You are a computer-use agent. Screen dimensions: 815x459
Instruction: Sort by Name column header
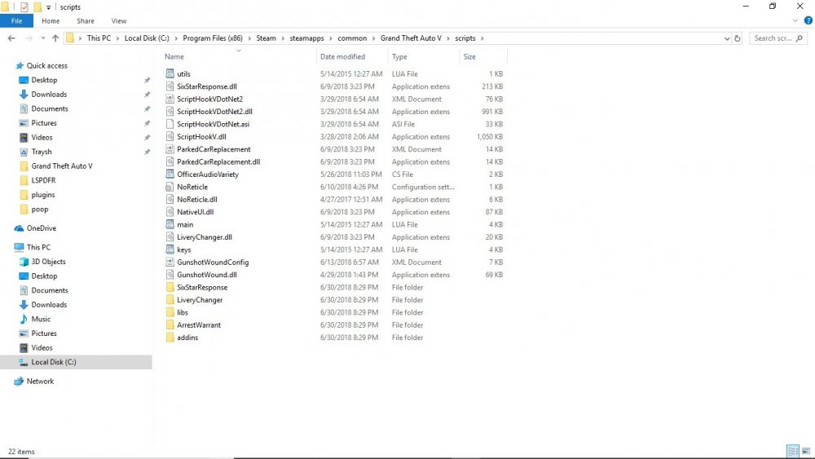(x=174, y=56)
